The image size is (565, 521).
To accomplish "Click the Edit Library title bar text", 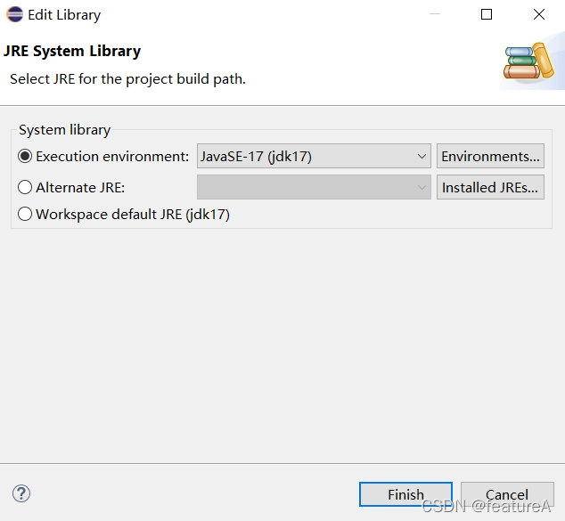I will click(64, 15).
